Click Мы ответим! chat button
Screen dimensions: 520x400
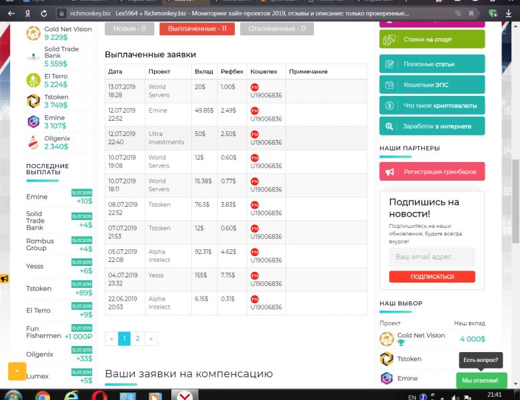click(x=481, y=381)
